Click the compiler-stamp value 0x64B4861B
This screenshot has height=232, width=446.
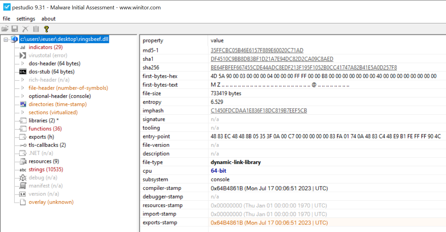tap(269, 188)
